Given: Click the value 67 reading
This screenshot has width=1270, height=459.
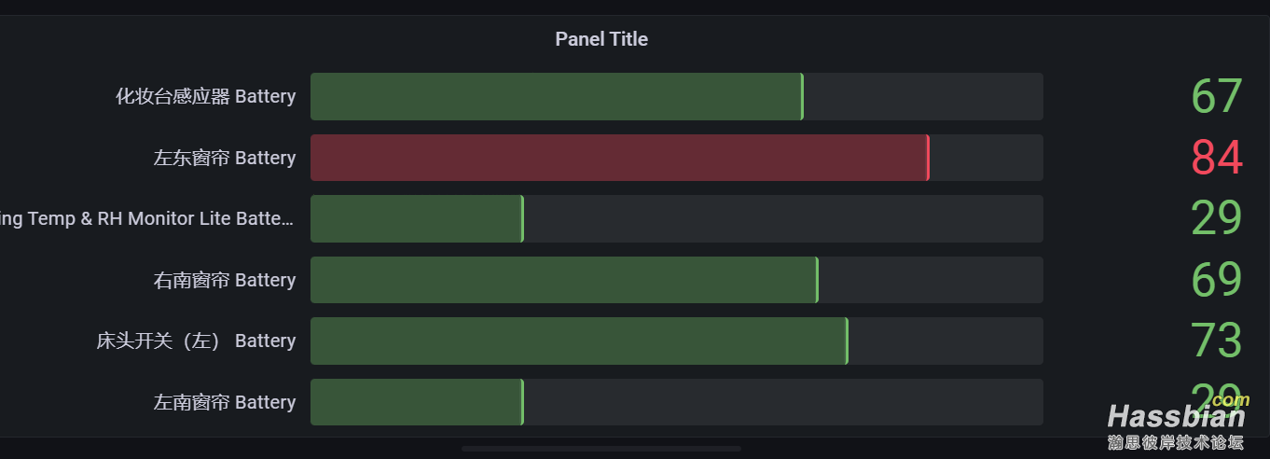Looking at the screenshot, I should pos(1217,97).
